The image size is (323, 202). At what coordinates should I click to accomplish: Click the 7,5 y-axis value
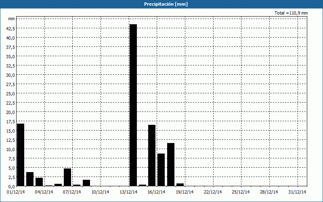pyautogui.click(x=11, y=158)
